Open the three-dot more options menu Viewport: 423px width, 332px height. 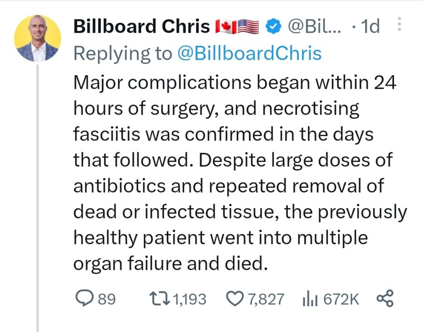point(399,24)
